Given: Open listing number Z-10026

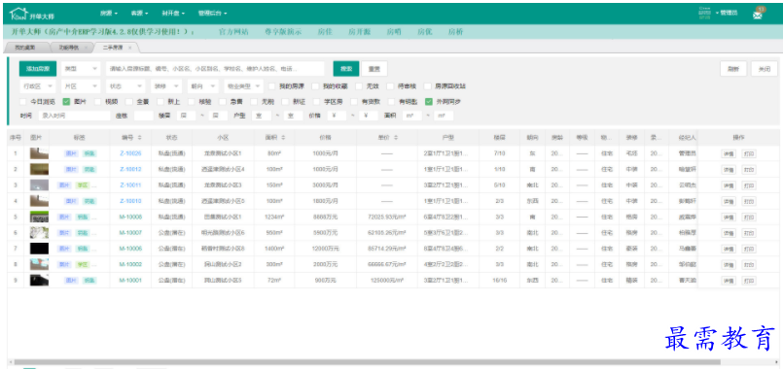Looking at the screenshot, I should (x=131, y=153).
